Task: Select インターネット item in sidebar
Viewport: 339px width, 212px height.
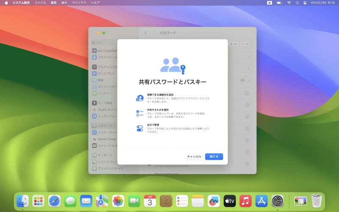Action: click(x=105, y=132)
